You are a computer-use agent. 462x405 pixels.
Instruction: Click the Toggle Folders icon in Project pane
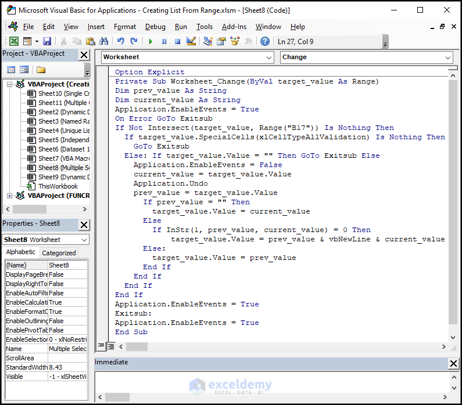click(x=41, y=70)
